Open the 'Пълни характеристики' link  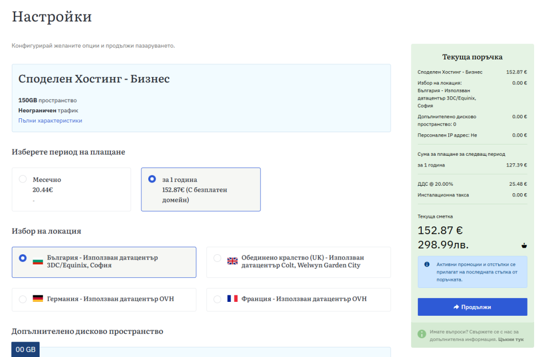(50, 120)
